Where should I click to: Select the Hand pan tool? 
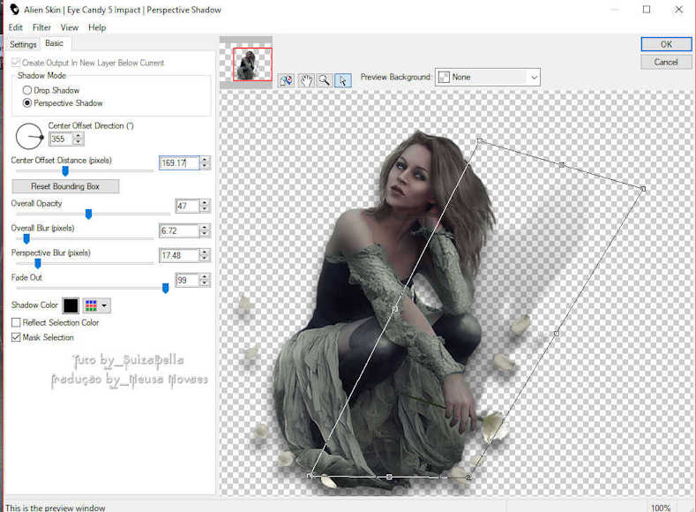click(x=305, y=80)
